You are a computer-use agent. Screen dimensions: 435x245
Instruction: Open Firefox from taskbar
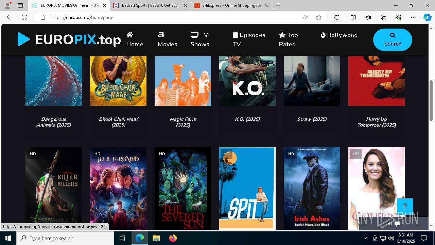tap(173, 238)
